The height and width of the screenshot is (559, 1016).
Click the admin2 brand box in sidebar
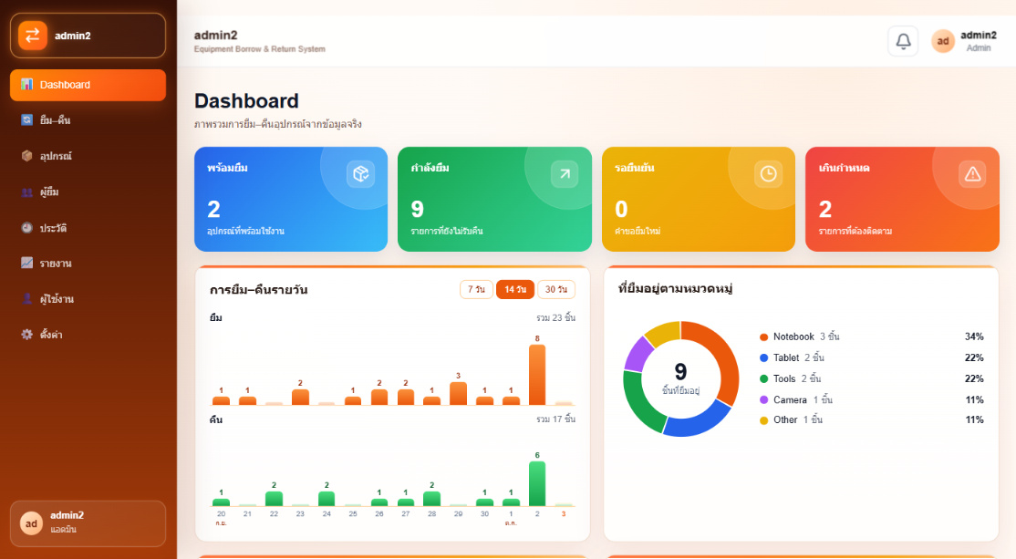(88, 36)
